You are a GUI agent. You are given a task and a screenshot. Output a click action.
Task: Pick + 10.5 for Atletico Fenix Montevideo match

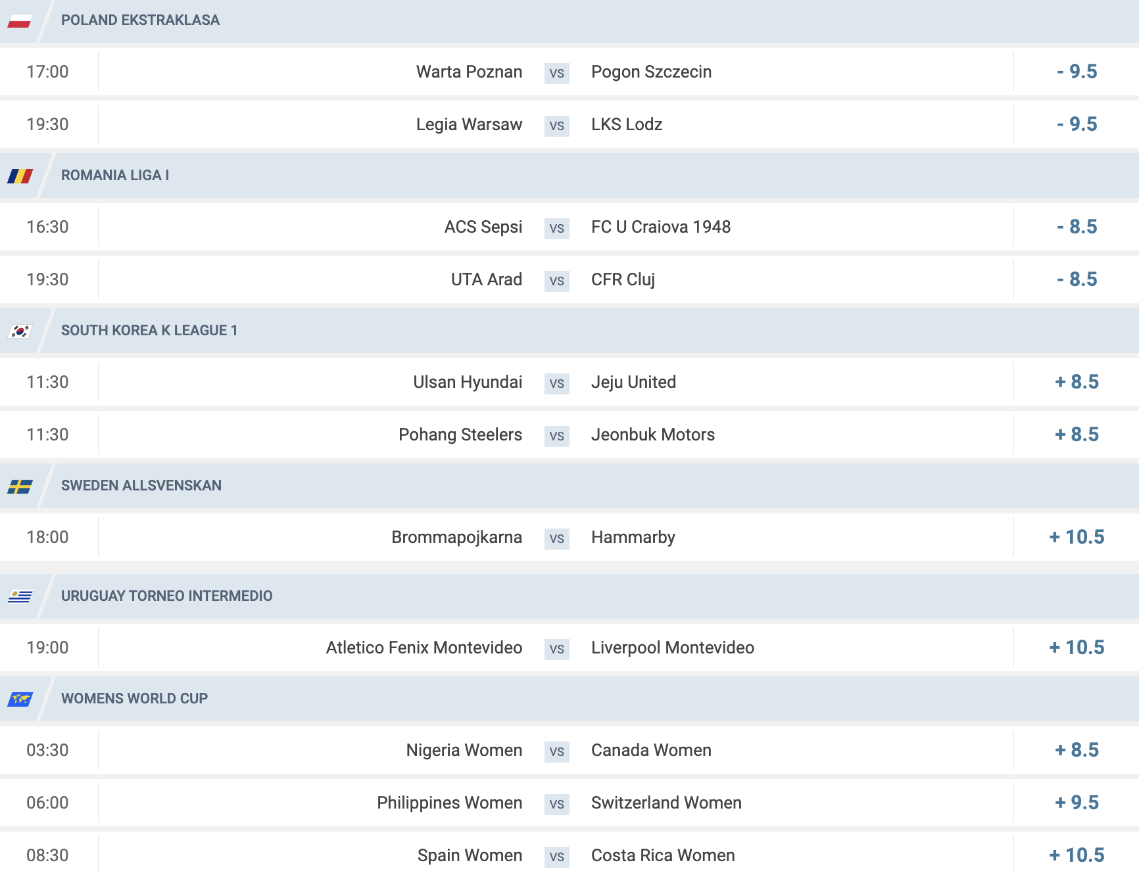tap(1077, 648)
